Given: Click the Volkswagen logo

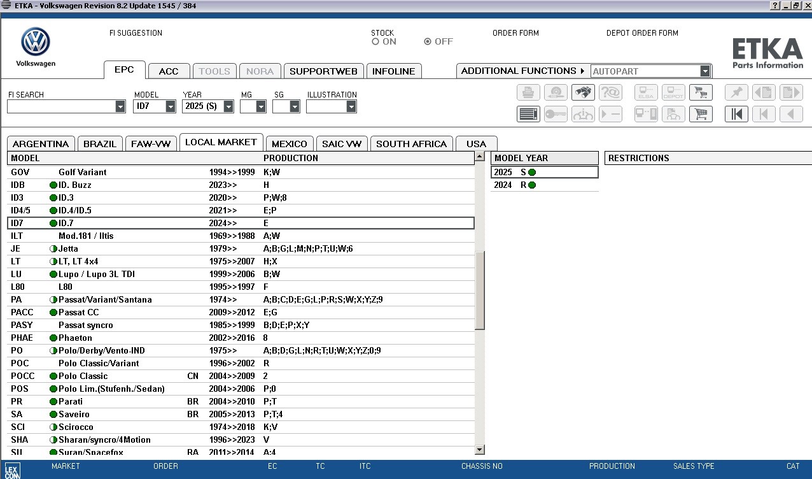Looking at the screenshot, I should pos(36,43).
